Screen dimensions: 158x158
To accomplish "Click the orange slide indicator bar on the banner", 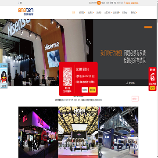I will click(148, 27).
